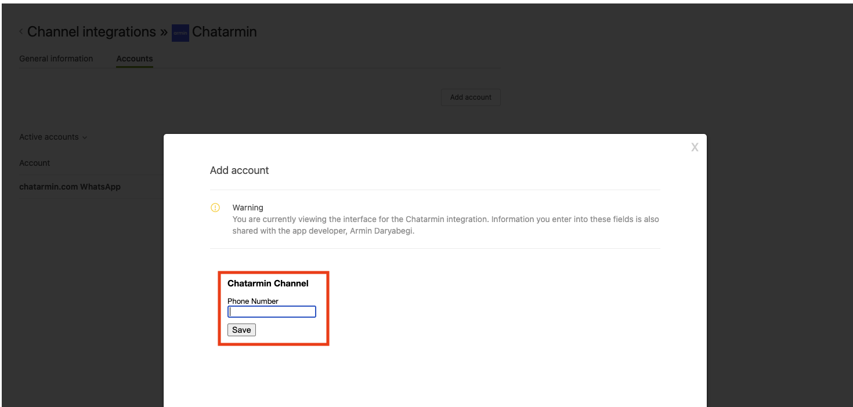Image resolution: width=853 pixels, height=407 pixels.
Task: Select the Accounts tab
Action: pos(135,59)
